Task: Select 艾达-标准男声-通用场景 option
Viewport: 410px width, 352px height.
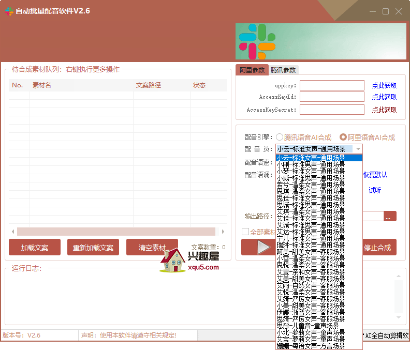Action: [x=319, y=232]
